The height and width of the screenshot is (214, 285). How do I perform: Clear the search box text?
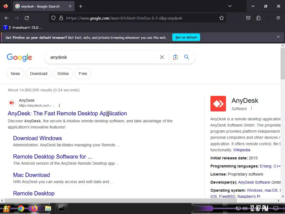(x=162, y=57)
